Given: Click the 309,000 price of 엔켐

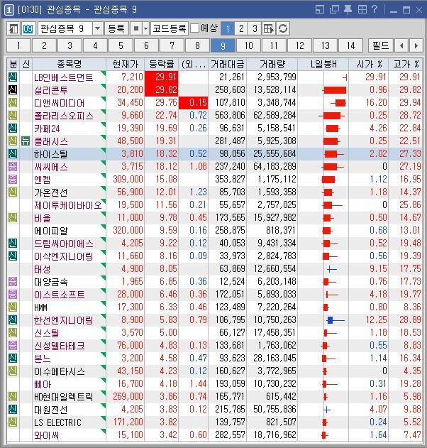Looking at the screenshot, I should point(128,180).
